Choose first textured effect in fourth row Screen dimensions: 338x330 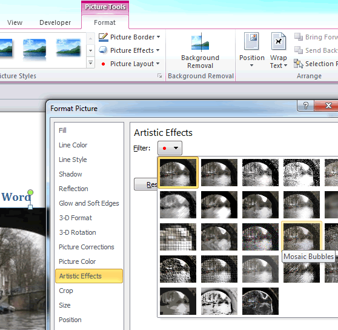pyautogui.click(x=178, y=269)
